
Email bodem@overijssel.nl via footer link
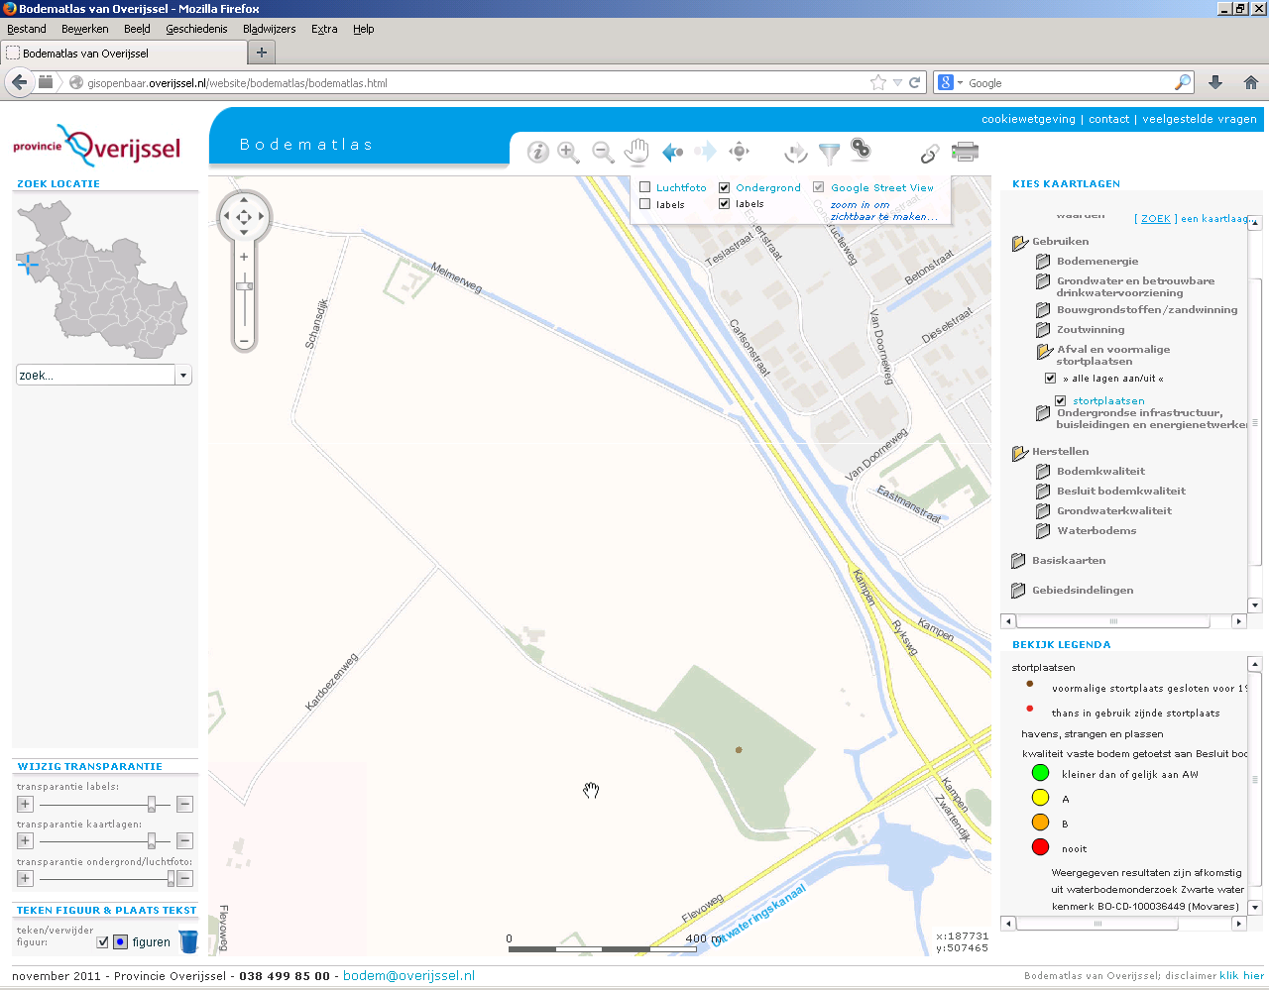408,975
